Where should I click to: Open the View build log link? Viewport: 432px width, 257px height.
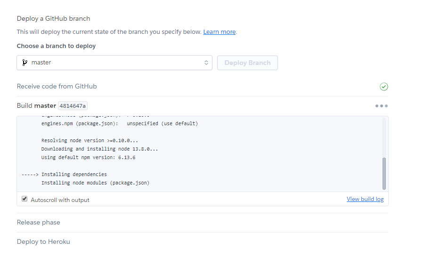(x=365, y=199)
